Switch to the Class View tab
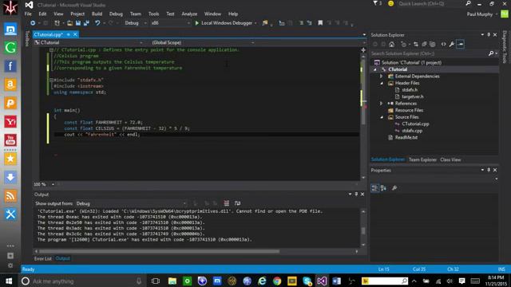 pyautogui.click(x=450, y=159)
